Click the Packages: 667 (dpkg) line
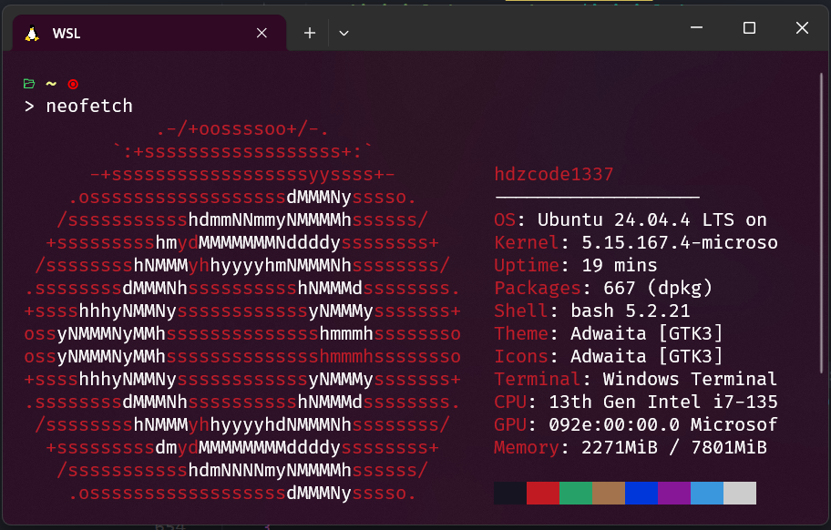The height and width of the screenshot is (530, 831). click(x=603, y=288)
